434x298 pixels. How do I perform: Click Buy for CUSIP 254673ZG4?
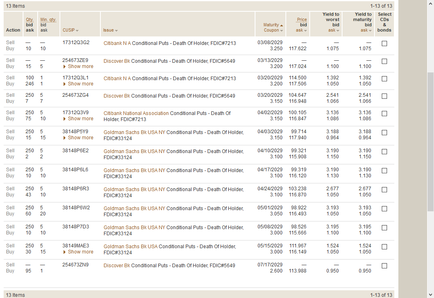10,101
